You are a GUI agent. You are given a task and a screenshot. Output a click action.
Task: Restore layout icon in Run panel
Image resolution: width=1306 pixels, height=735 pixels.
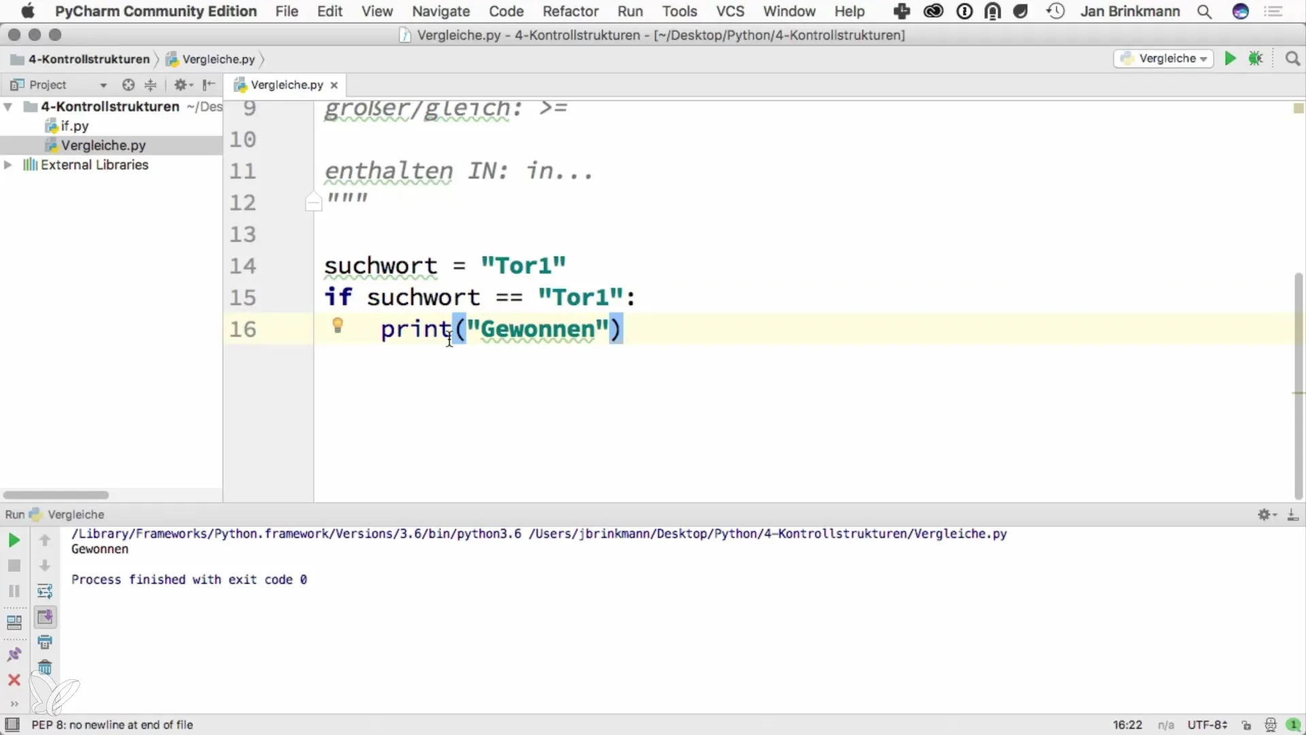click(14, 622)
